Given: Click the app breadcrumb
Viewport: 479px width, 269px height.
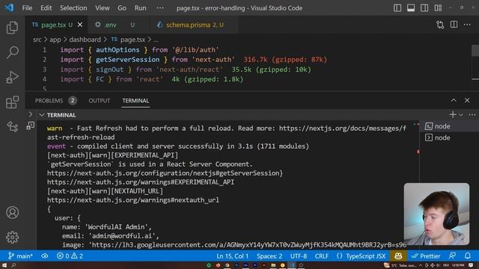Looking at the screenshot, I should point(55,40).
